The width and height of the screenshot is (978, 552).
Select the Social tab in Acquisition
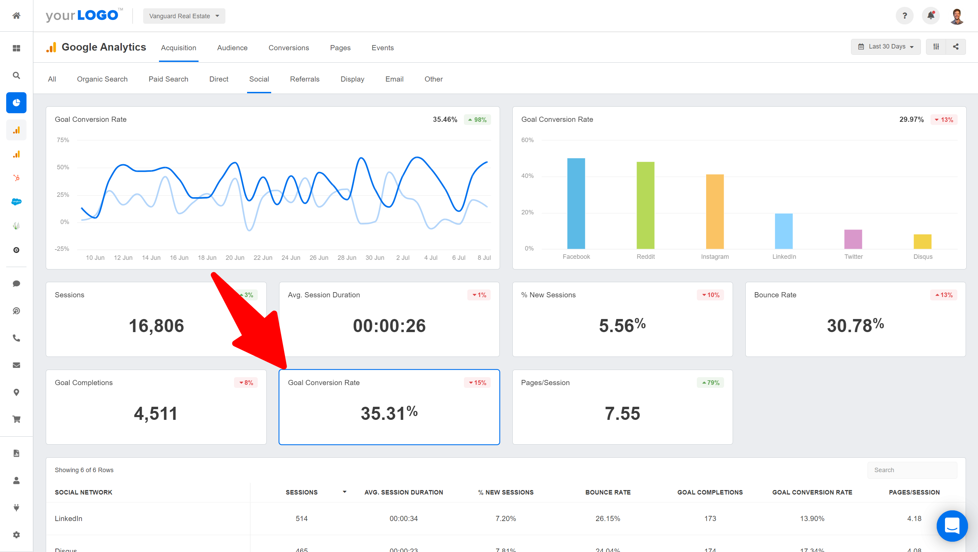click(258, 79)
